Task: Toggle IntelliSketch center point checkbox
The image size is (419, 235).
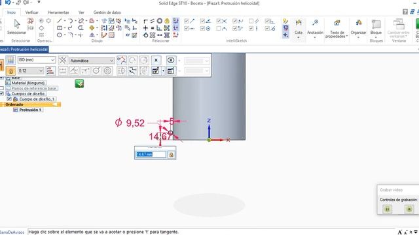Action: point(202,28)
